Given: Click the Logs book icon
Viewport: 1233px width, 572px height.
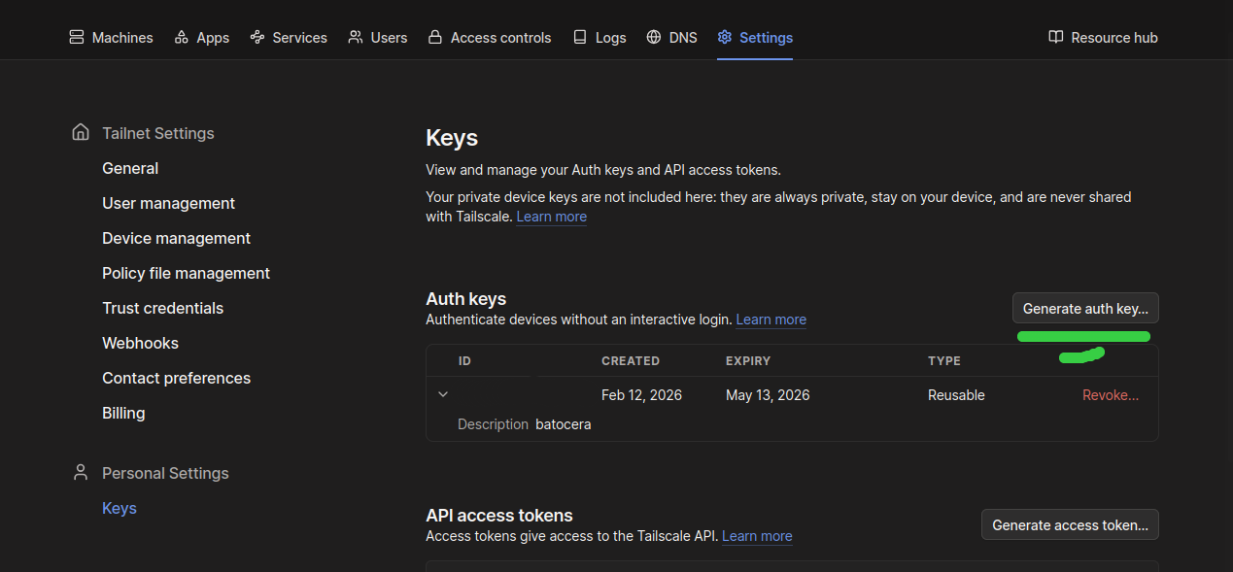Looking at the screenshot, I should [580, 37].
